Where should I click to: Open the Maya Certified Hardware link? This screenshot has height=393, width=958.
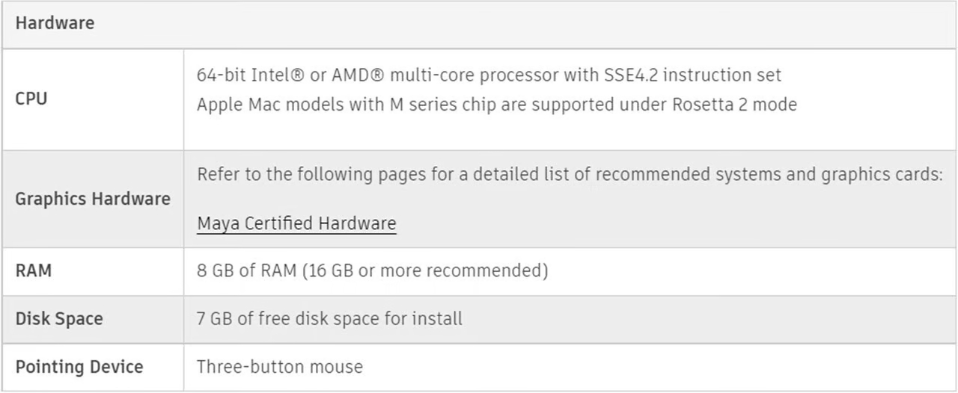click(296, 223)
